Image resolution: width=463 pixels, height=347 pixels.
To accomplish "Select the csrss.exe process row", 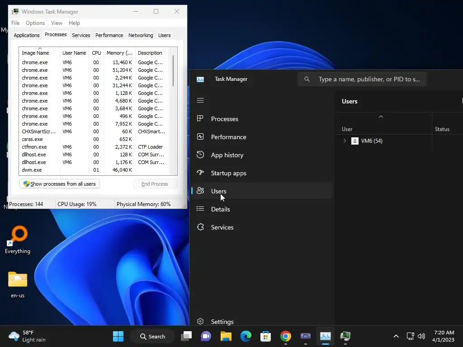I will [x=94, y=139].
